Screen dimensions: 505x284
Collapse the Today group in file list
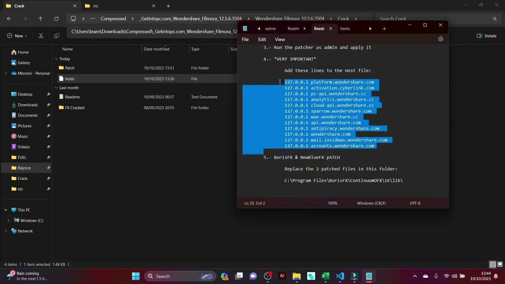[56, 59]
